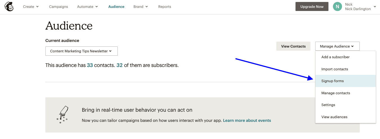Expand the Brand menu
The height and width of the screenshot is (139, 380).
pyautogui.click(x=141, y=6)
